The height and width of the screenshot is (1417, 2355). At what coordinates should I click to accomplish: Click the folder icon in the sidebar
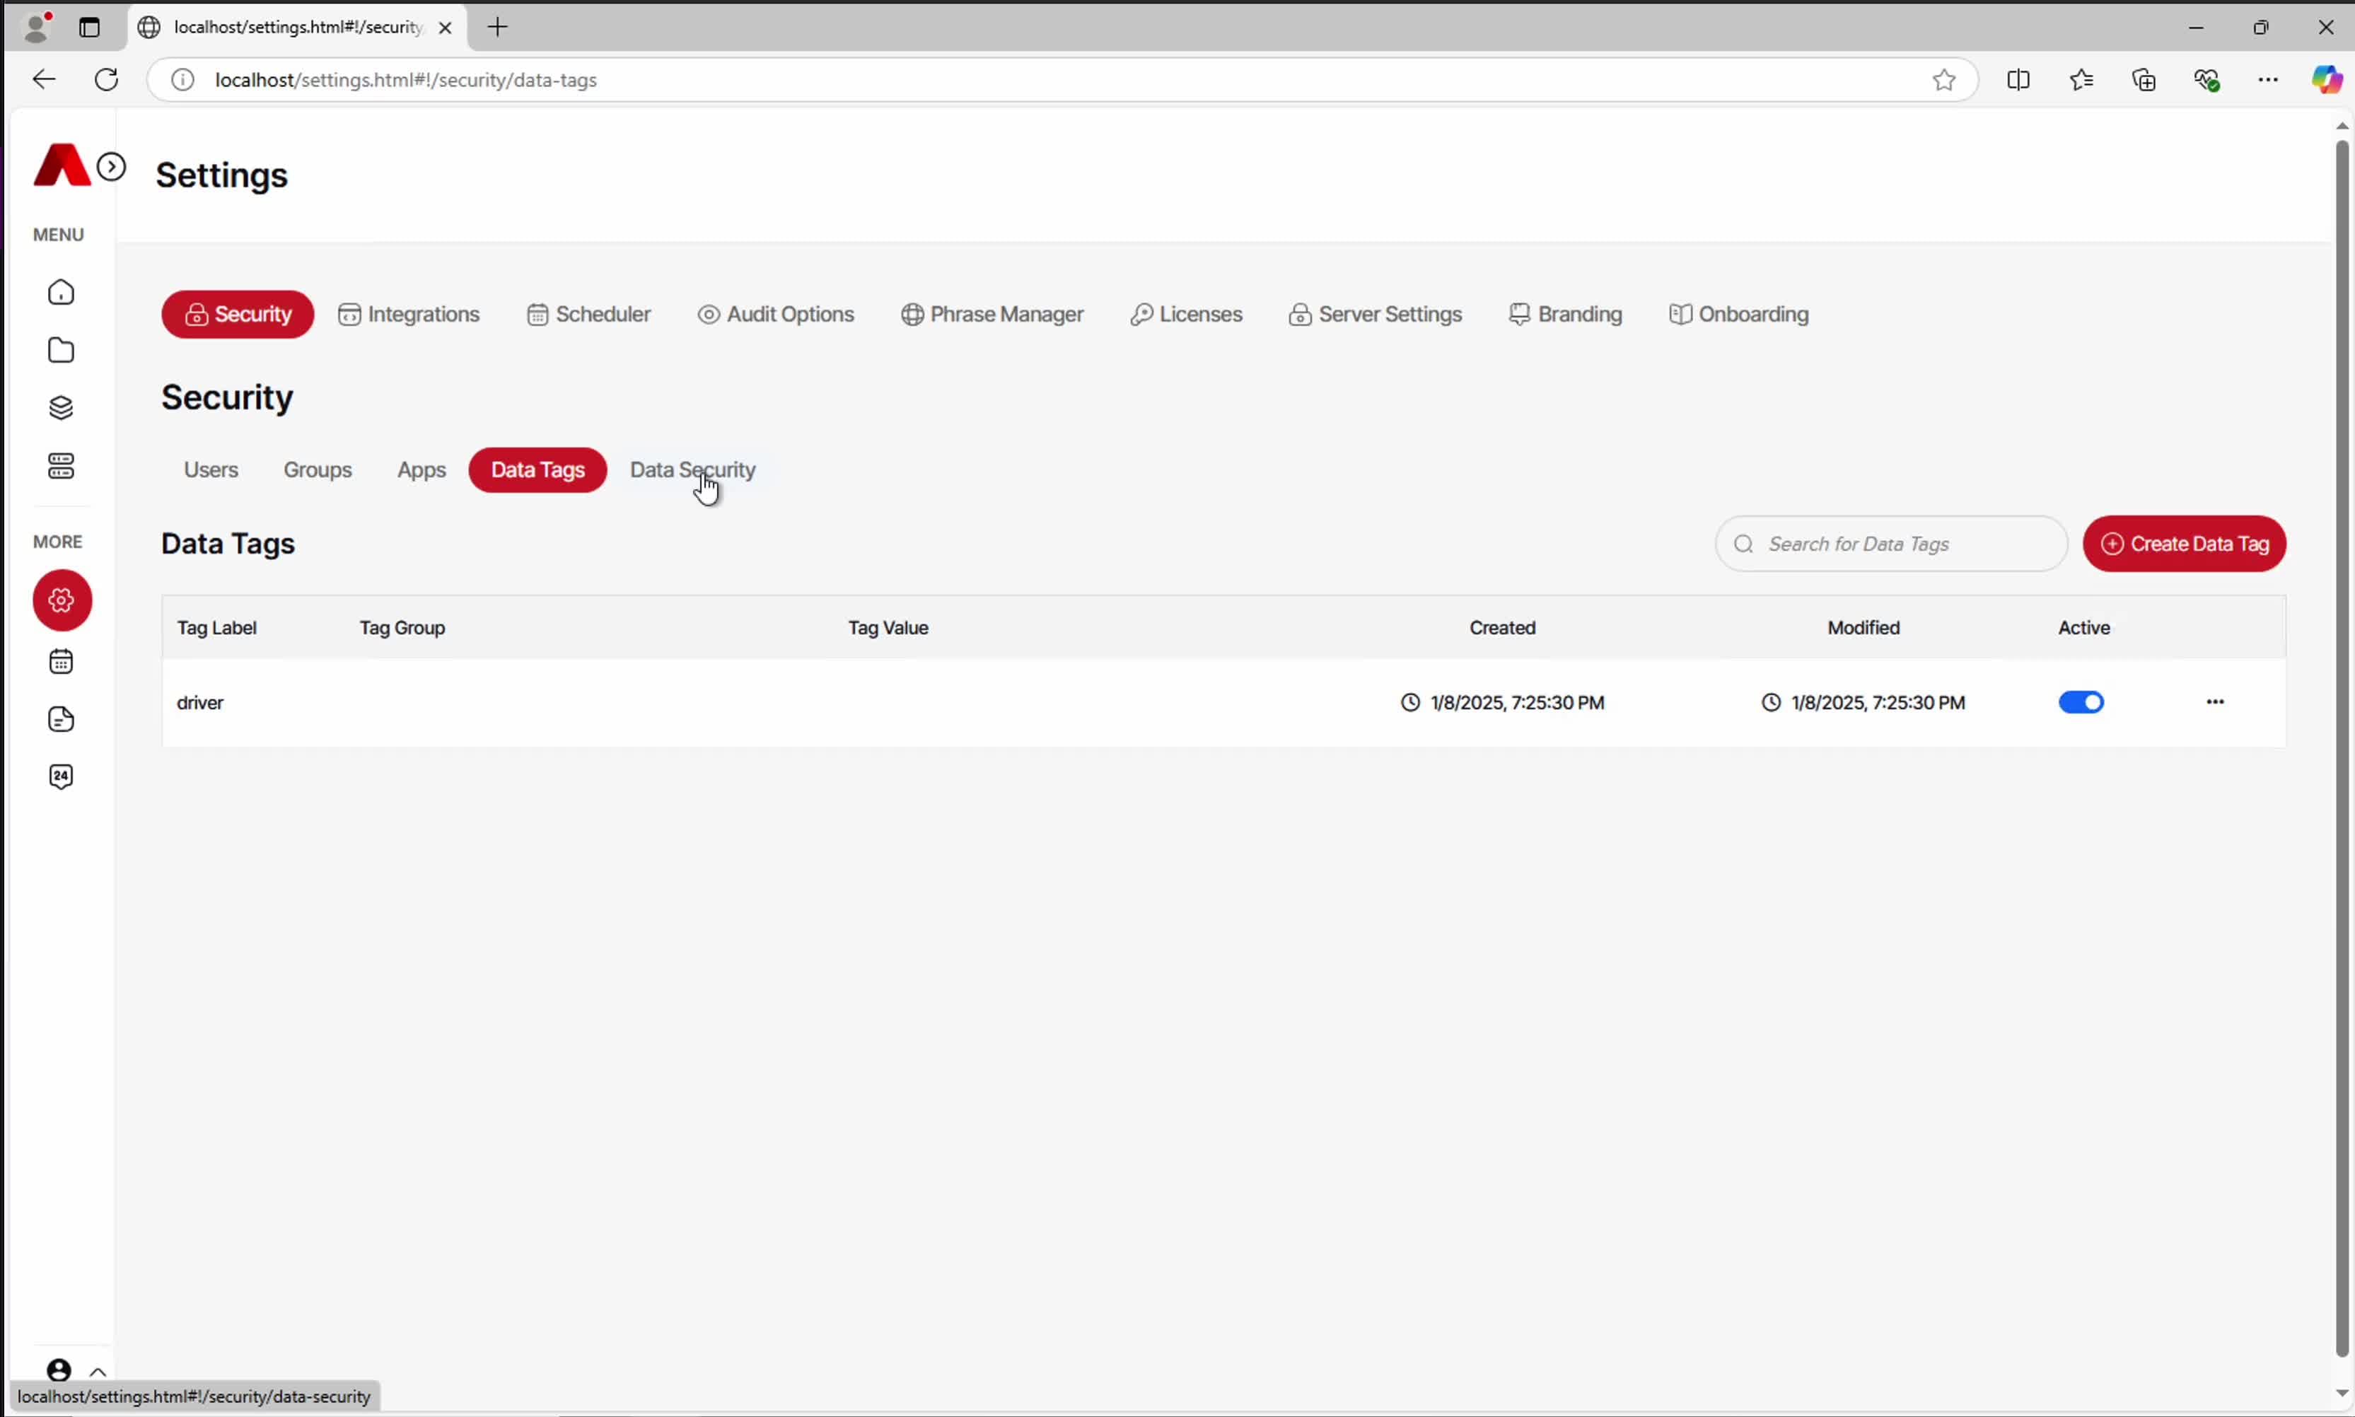pyautogui.click(x=61, y=351)
